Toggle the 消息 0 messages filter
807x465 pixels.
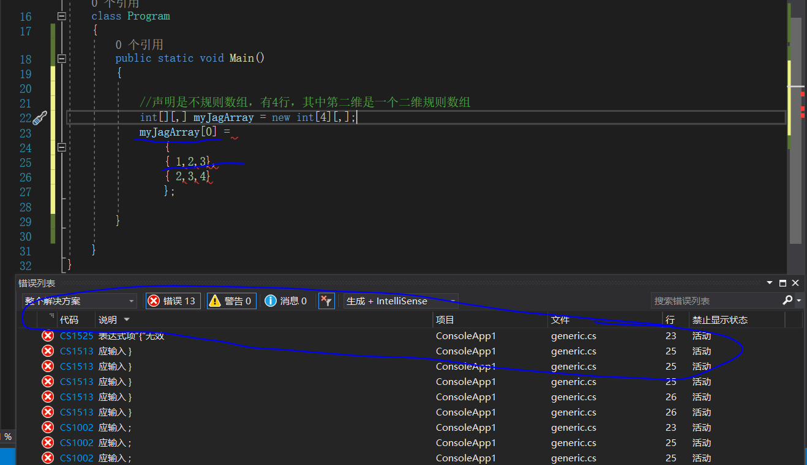coord(286,301)
